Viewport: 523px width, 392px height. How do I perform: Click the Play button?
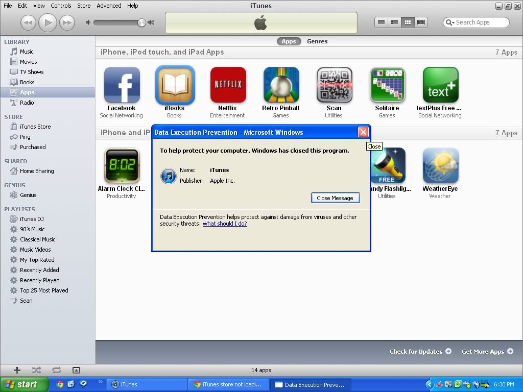coord(47,22)
